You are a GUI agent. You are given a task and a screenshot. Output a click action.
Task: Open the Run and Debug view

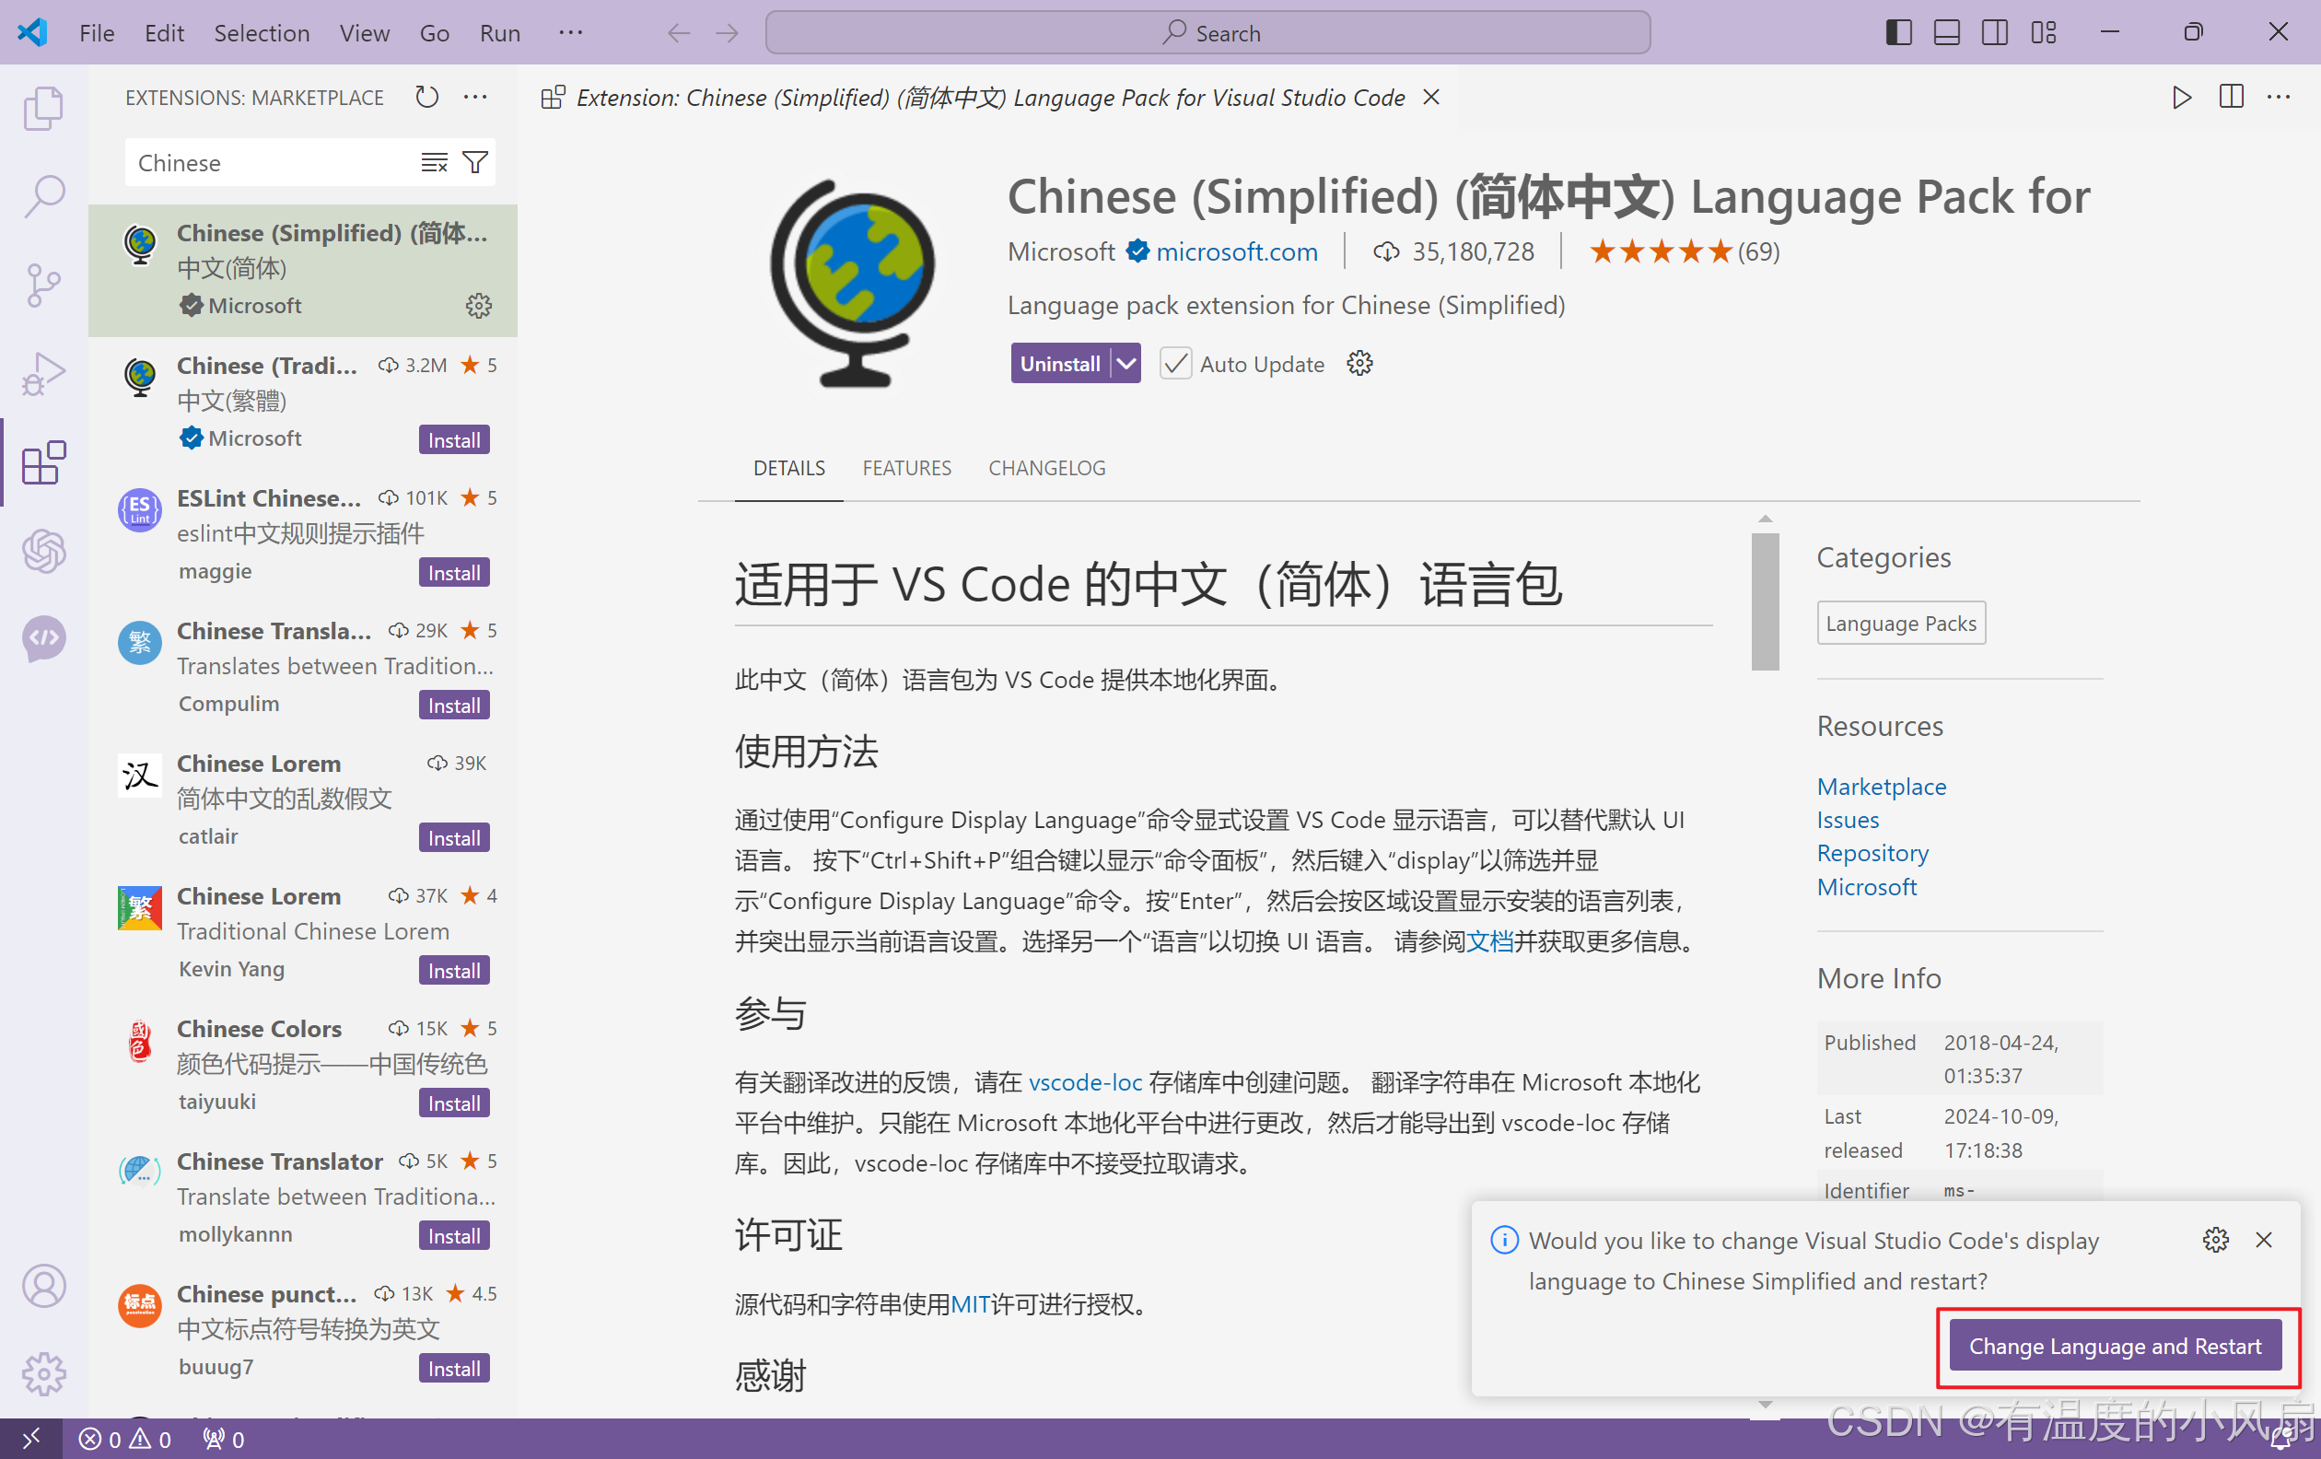point(43,373)
